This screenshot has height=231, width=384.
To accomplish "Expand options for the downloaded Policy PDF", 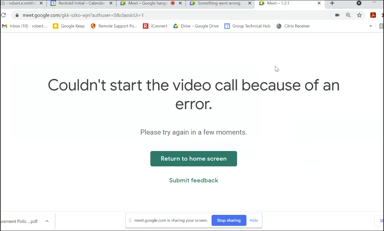I will [47, 221].
